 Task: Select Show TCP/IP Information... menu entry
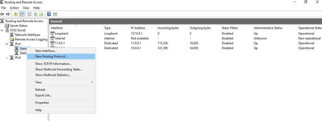point(61,64)
